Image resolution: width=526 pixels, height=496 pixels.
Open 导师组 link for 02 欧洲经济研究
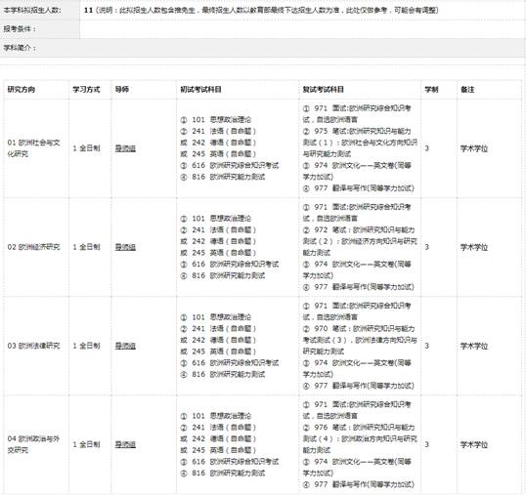coord(125,247)
